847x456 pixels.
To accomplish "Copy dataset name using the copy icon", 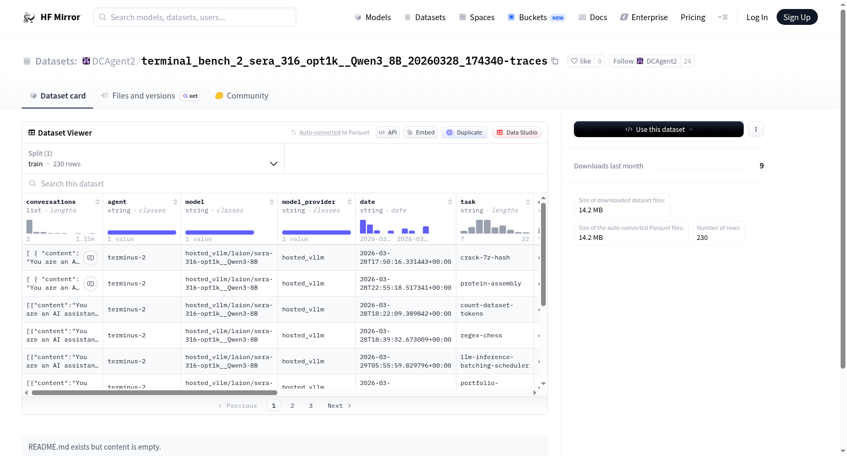I will coord(555,61).
